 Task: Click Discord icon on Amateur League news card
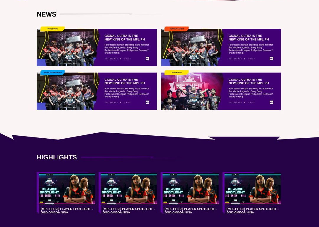click(x=271, y=59)
